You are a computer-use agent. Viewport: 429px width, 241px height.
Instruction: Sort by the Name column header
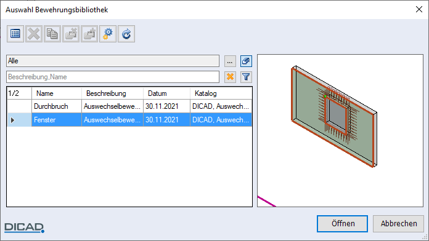tap(56, 93)
